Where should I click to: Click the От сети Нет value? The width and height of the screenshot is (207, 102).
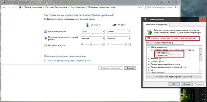coord(166,56)
